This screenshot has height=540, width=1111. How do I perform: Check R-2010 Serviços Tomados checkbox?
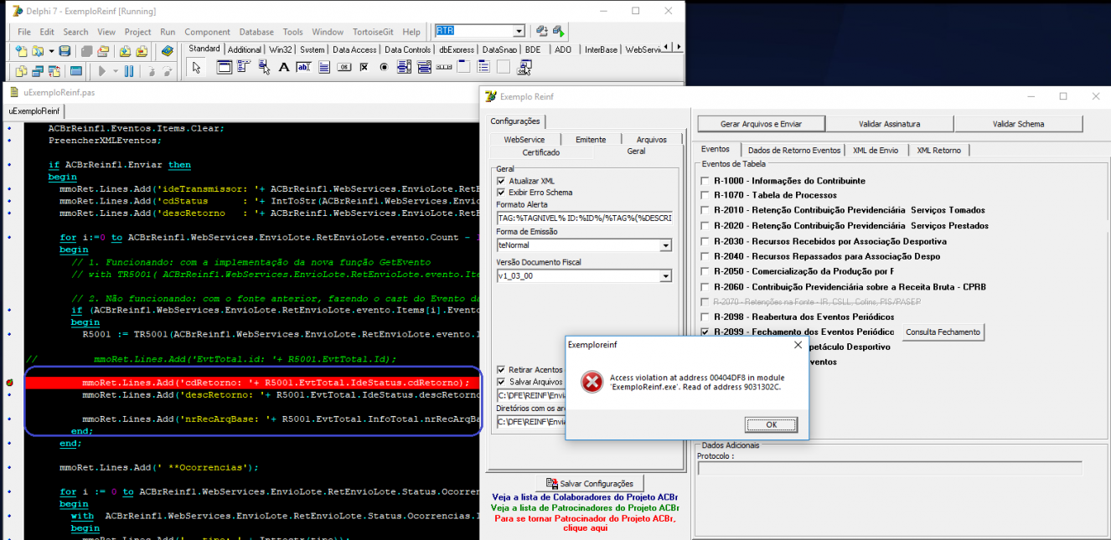point(705,211)
